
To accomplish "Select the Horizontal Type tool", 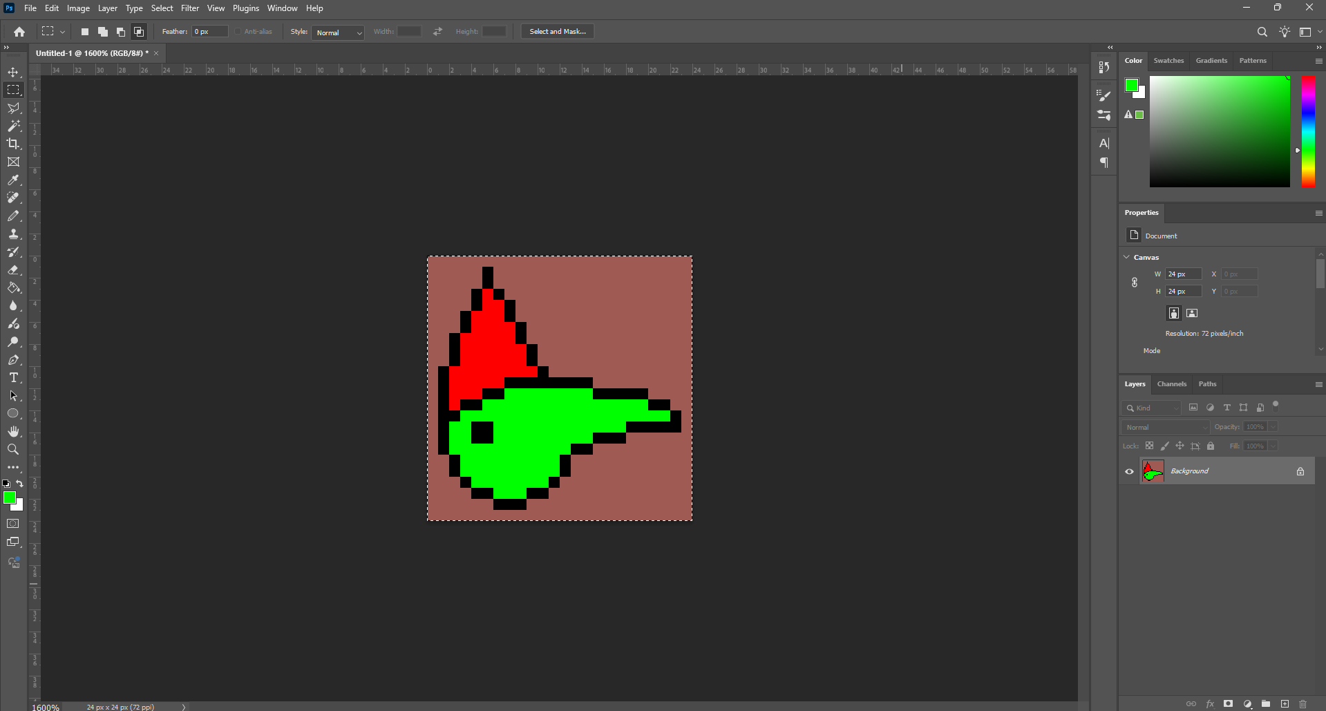I will point(13,378).
